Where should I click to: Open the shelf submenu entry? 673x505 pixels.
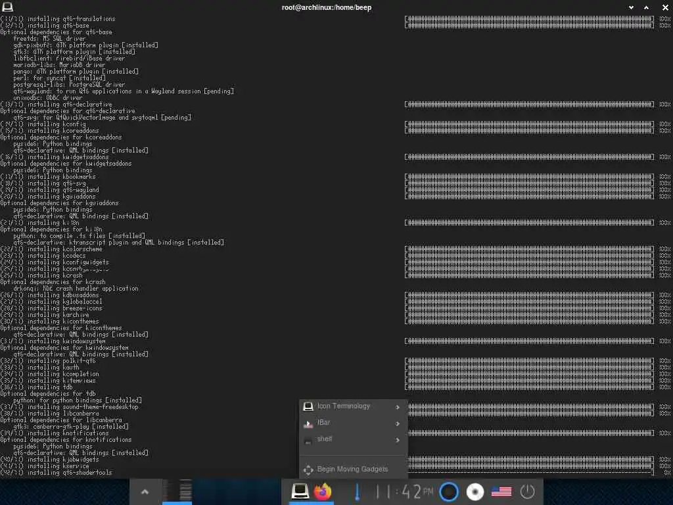pos(352,439)
